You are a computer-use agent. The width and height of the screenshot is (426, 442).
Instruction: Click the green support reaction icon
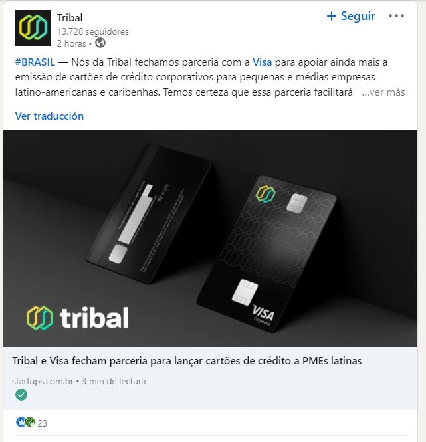(30, 422)
